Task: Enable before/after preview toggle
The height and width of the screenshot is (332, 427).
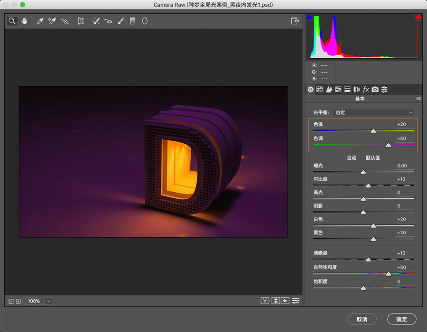Action: [x=265, y=300]
